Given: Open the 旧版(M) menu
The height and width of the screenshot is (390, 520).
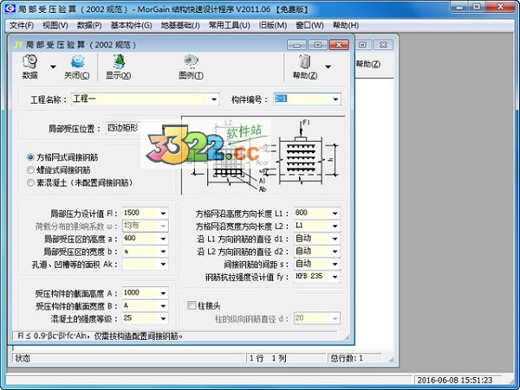Looking at the screenshot, I should pyautogui.click(x=273, y=25).
